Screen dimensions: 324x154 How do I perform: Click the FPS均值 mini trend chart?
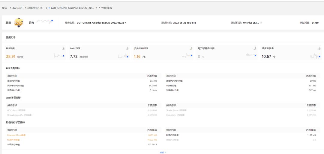(59, 56)
